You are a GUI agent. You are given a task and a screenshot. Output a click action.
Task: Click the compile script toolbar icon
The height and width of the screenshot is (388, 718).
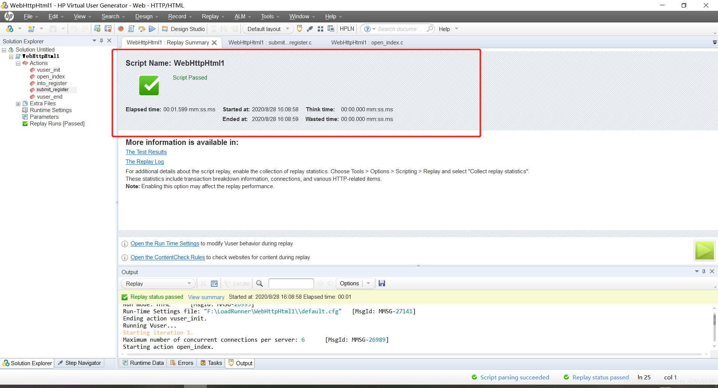131,29
